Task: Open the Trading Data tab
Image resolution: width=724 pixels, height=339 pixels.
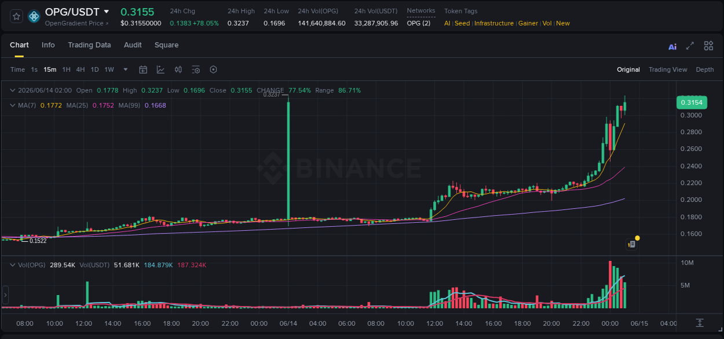Action: coord(89,45)
